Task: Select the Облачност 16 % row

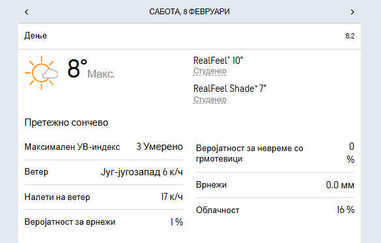Action: pos(275,210)
